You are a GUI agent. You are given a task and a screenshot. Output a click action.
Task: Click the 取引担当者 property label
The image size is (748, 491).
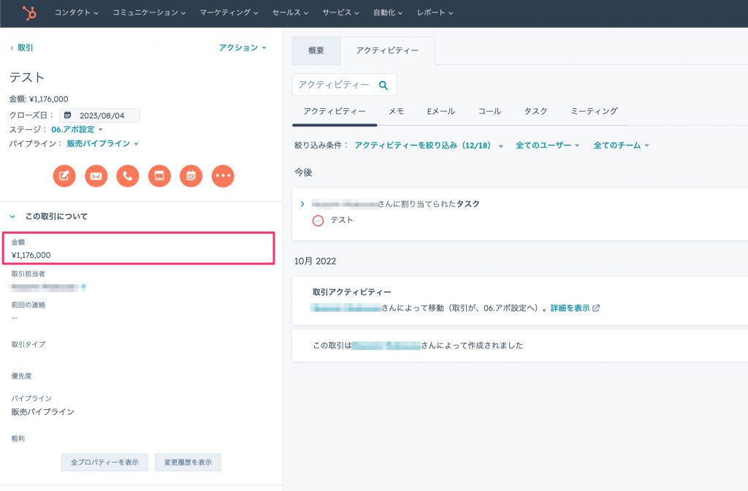[x=28, y=274]
